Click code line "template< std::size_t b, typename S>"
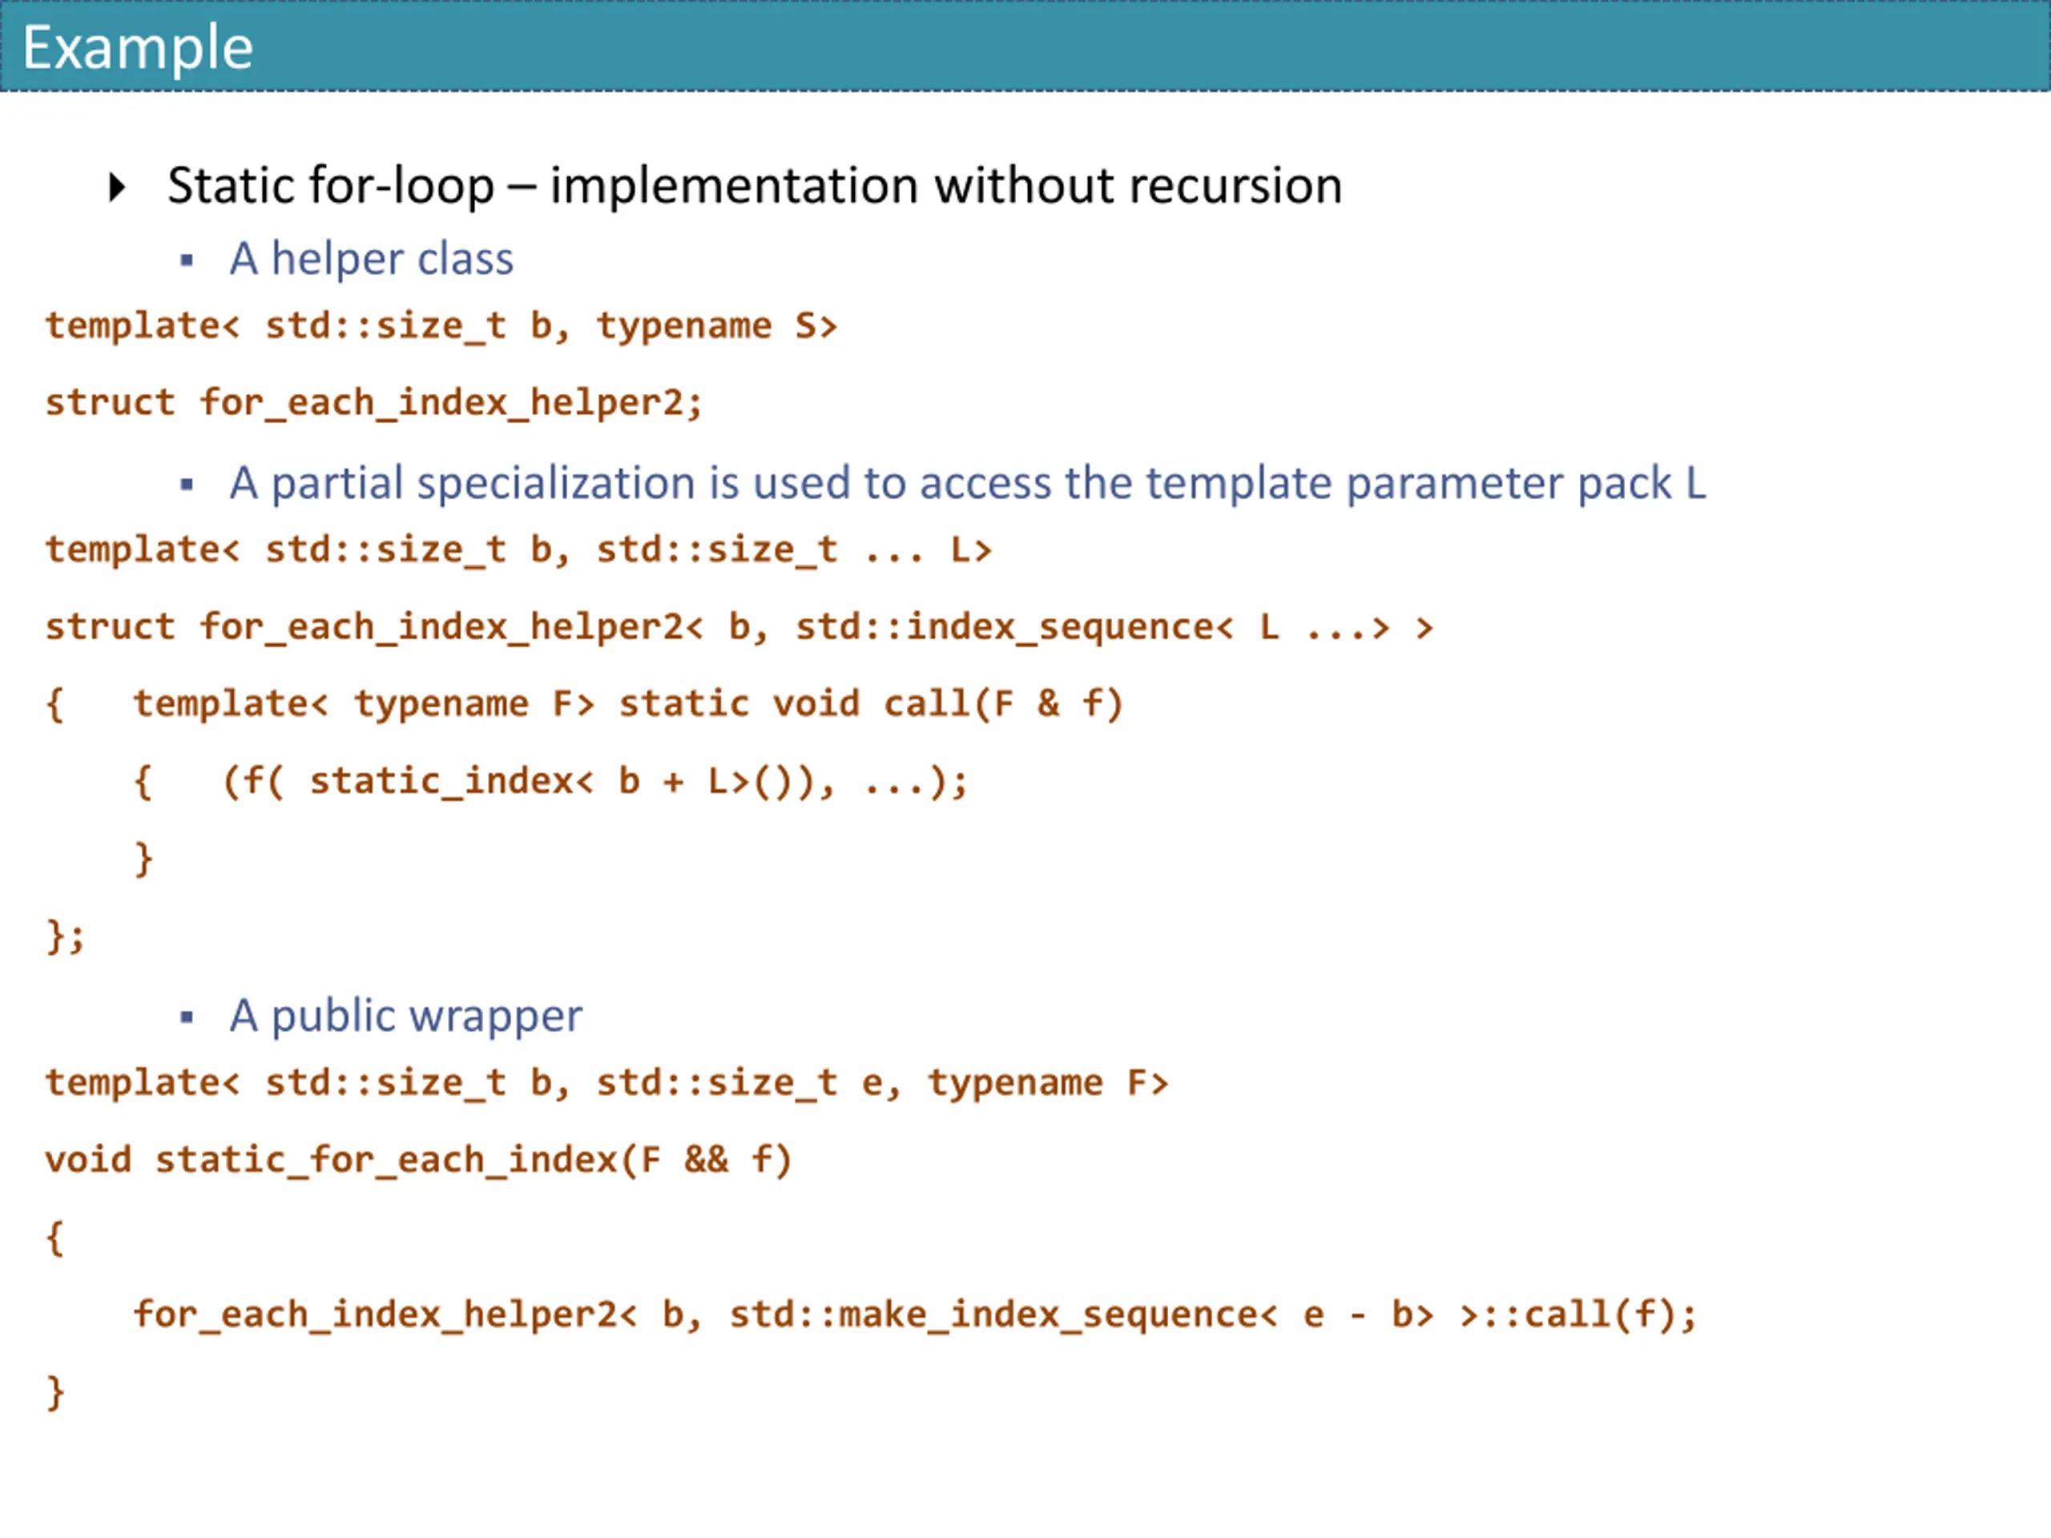The width and height of the screenshot is (2051, 1538). pos(441,326)
